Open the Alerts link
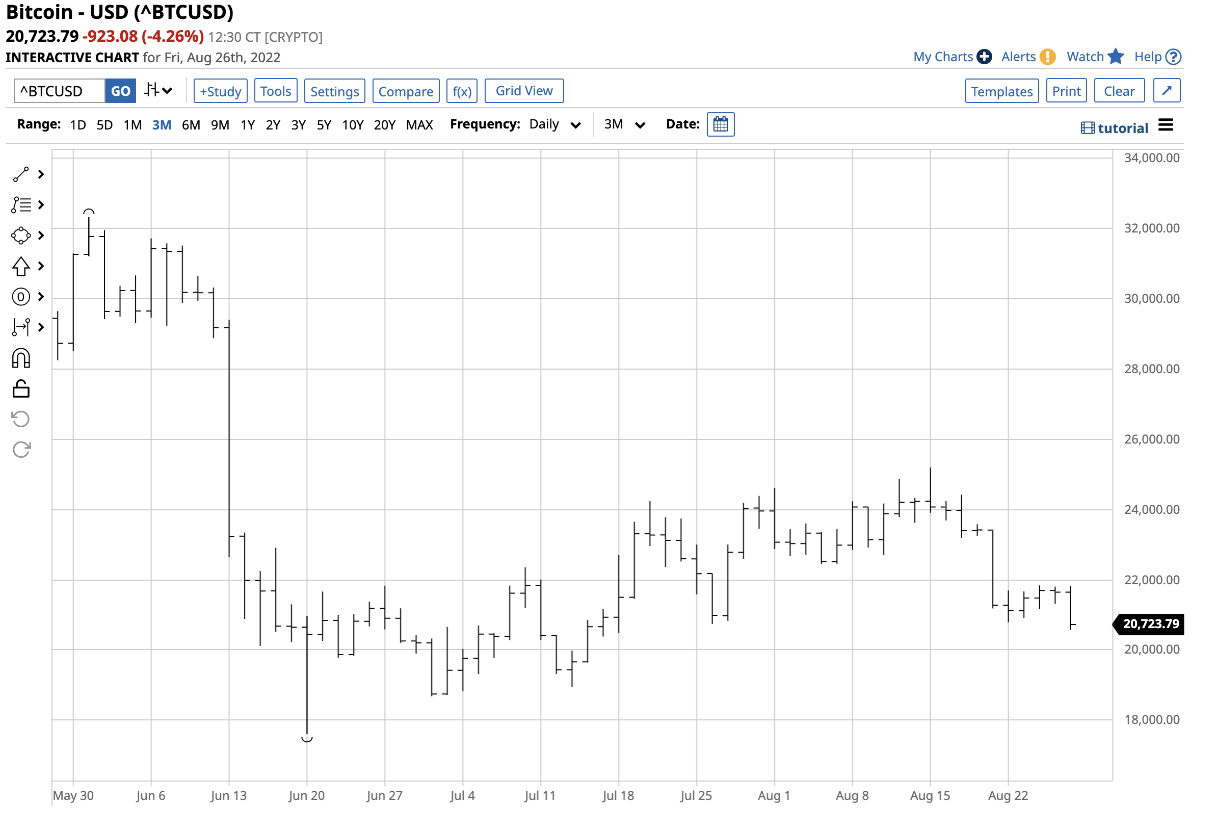 click(1019, 57)
